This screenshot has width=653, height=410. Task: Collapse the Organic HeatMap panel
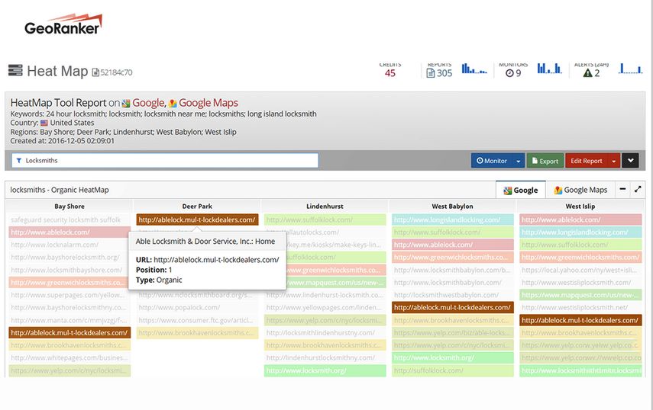(622, 189)
